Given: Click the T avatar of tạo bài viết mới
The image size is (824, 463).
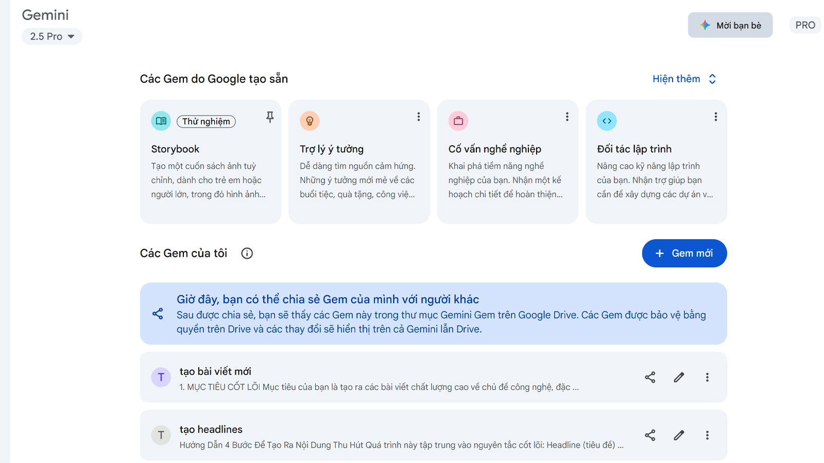Looking at the screenshot, I should click(x=161, y=377).
